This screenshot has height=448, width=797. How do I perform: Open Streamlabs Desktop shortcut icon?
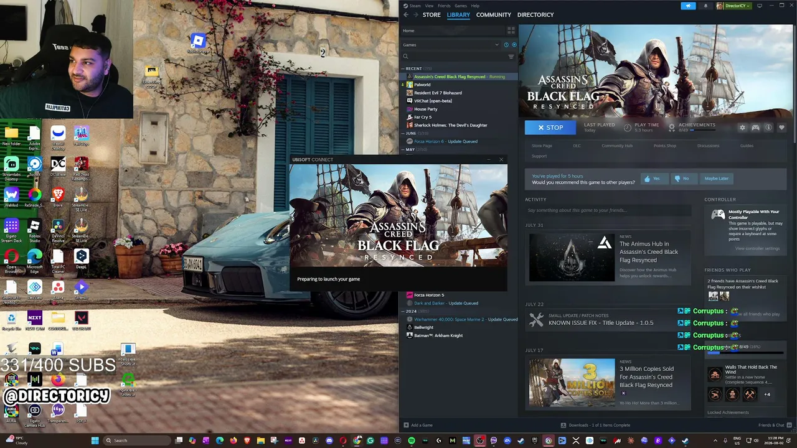tap(11, 168)
